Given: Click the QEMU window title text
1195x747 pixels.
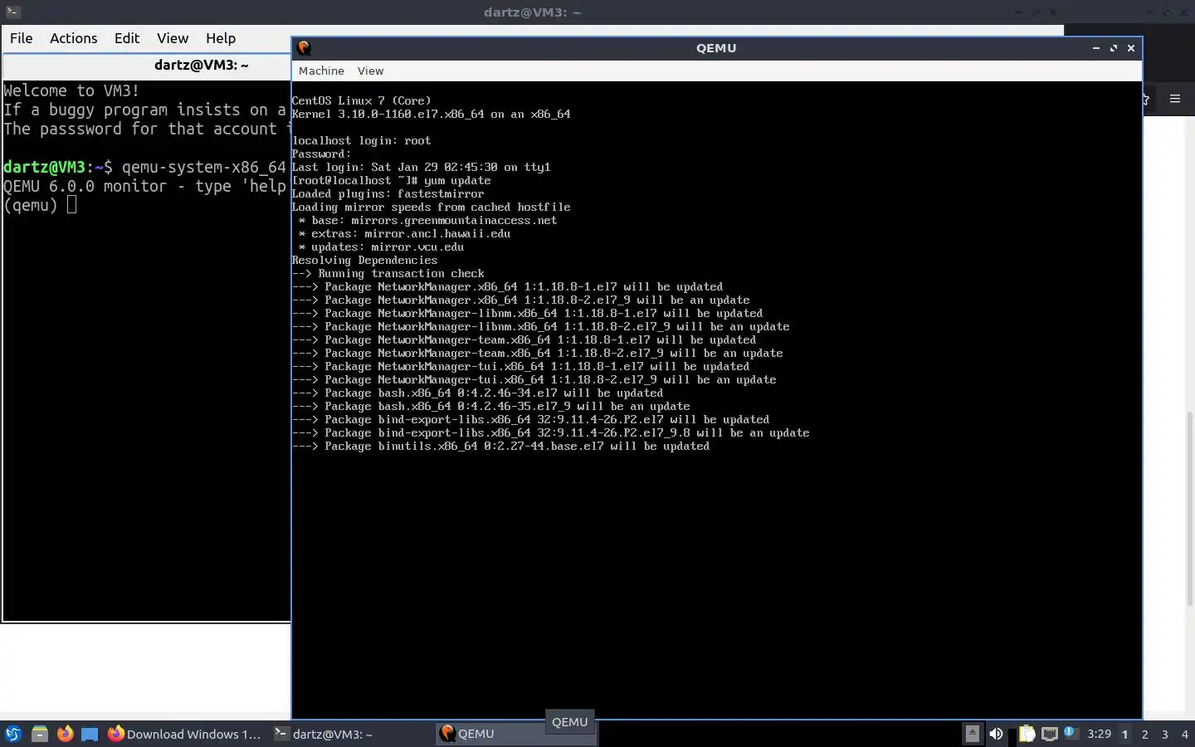Looking at the screenshot, I should pos(716,48).
